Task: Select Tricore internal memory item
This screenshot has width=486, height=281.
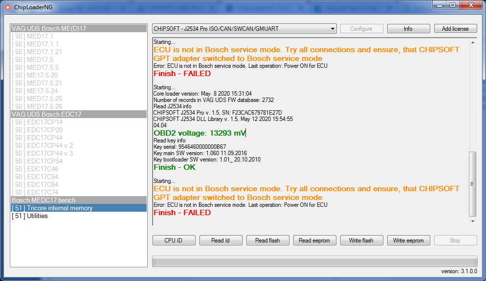Action: 78,208
